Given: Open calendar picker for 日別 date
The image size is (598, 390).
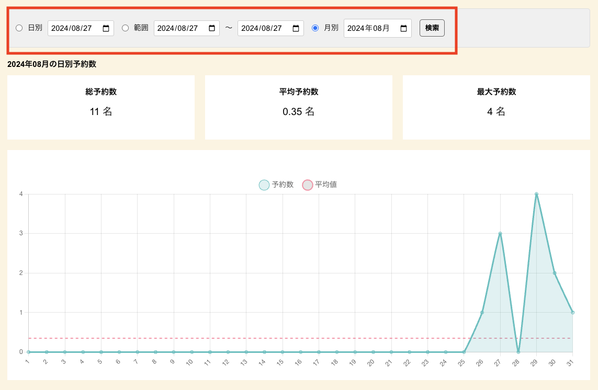Looking at the screenshot, I should [x=106, y=28].
